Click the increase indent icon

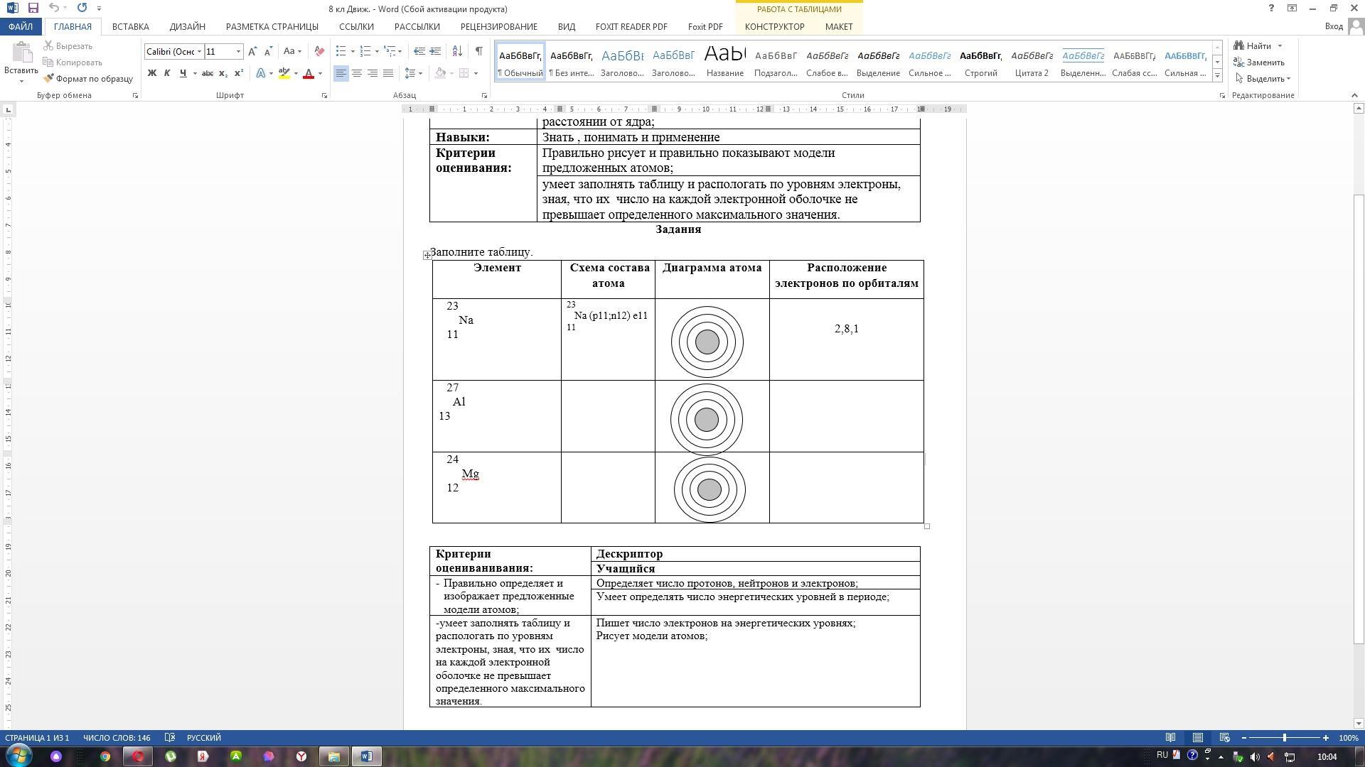(436, 51)
